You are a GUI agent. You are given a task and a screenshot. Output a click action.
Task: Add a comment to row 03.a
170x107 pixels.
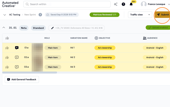coord(17,67)
